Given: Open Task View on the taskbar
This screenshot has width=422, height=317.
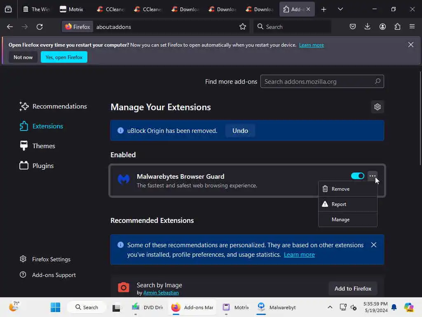Looking at the screenshot, I should point(116,307).
